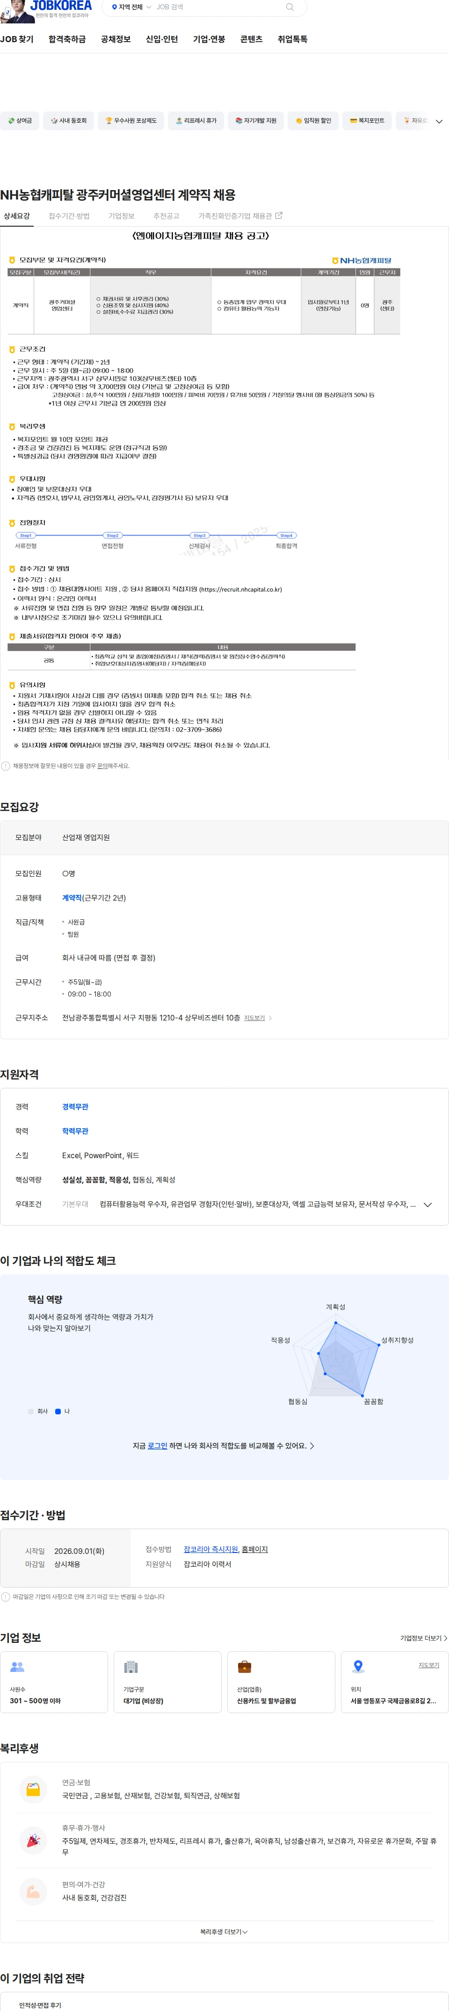The width and height of the screenshot is (449, 2011).
Task: Click the 복지포인트 tag
Action: point(367,121)
